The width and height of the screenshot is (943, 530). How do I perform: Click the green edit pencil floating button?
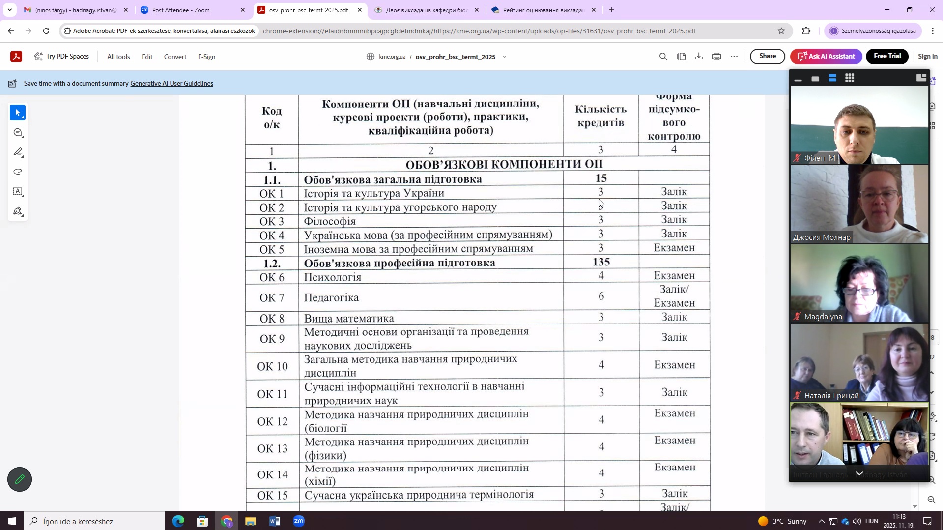(20, 479)
